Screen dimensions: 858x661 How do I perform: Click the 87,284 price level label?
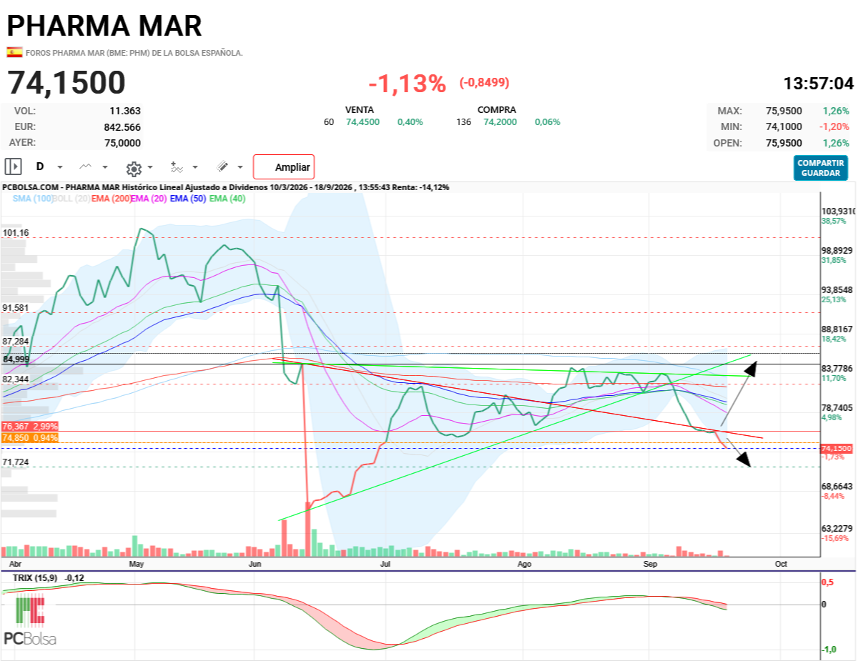(16, 342)
